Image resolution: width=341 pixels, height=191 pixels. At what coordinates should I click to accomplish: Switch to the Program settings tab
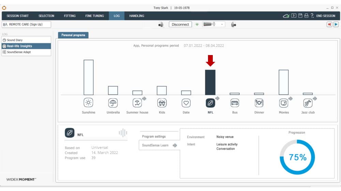click(159, 136)
